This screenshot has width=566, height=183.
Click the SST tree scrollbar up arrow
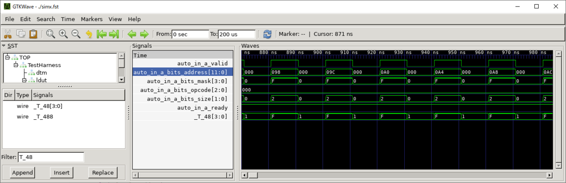tap(122, 56)
